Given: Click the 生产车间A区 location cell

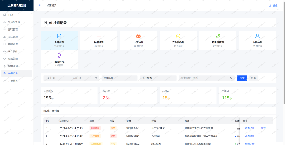Looking at the screenshot, I should tap(158, 128).
